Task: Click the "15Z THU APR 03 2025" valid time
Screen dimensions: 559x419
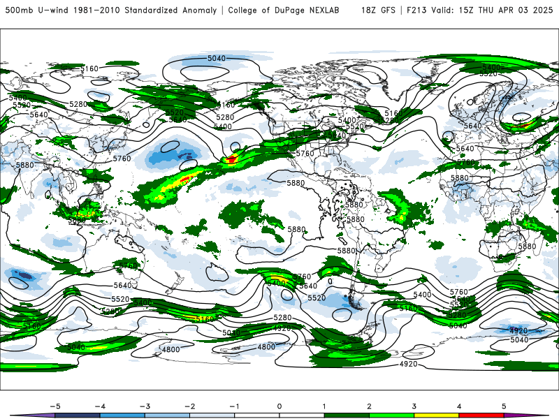Action: 506,10
